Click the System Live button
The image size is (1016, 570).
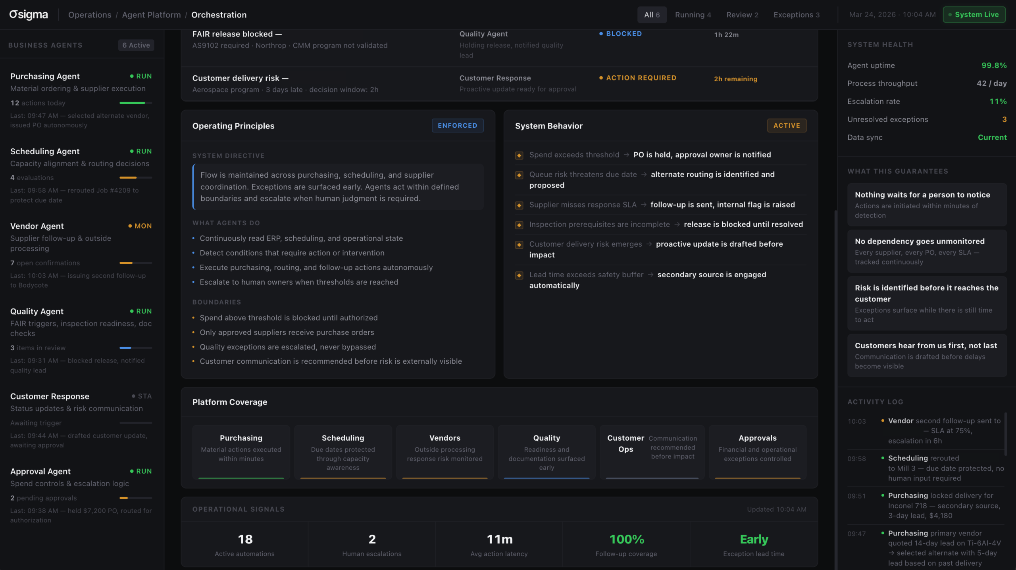click(974, 15)
